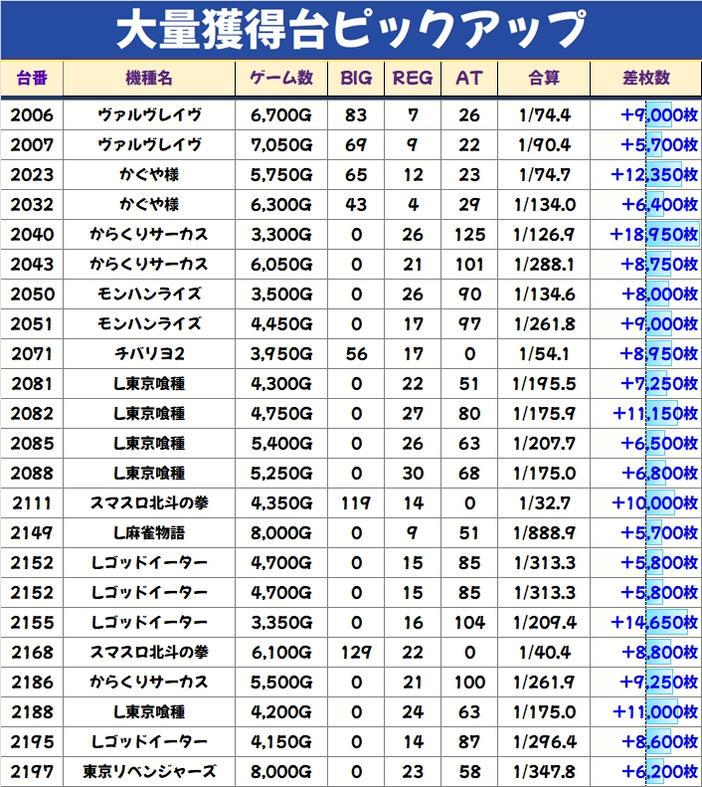Select the 合算 column header
Screen dimensions: 702x787
544,78
